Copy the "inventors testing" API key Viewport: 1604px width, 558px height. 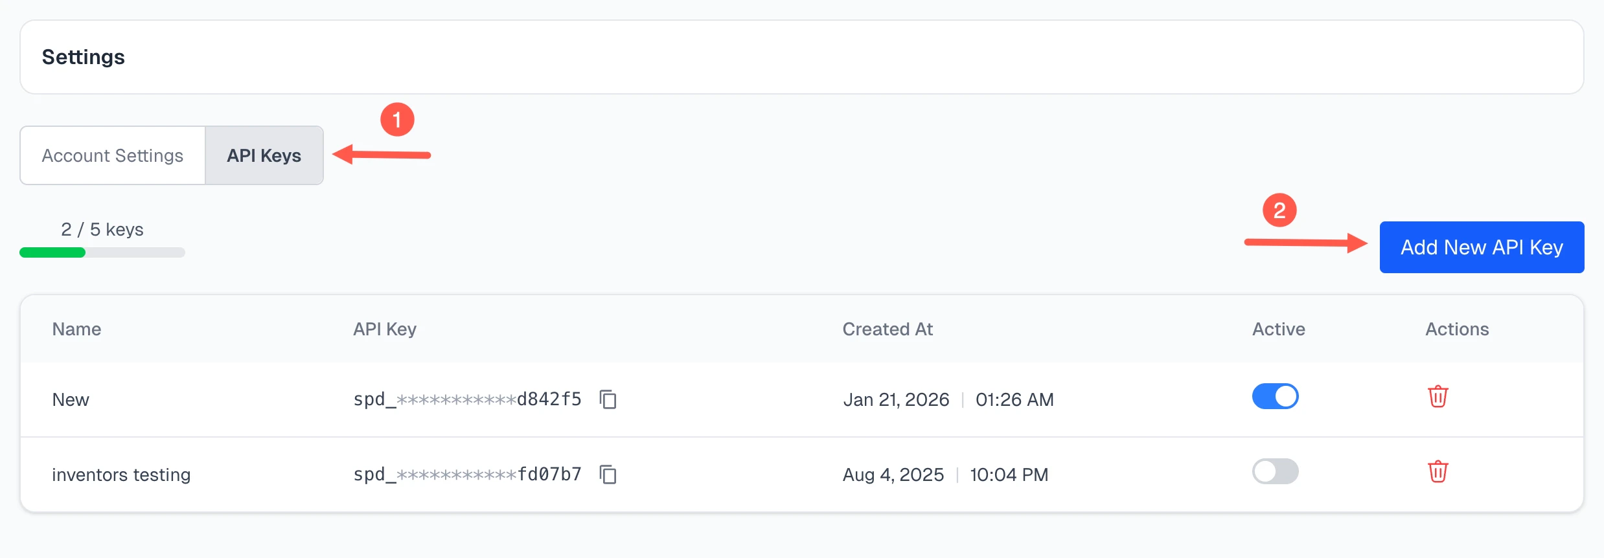click(608, 474)
